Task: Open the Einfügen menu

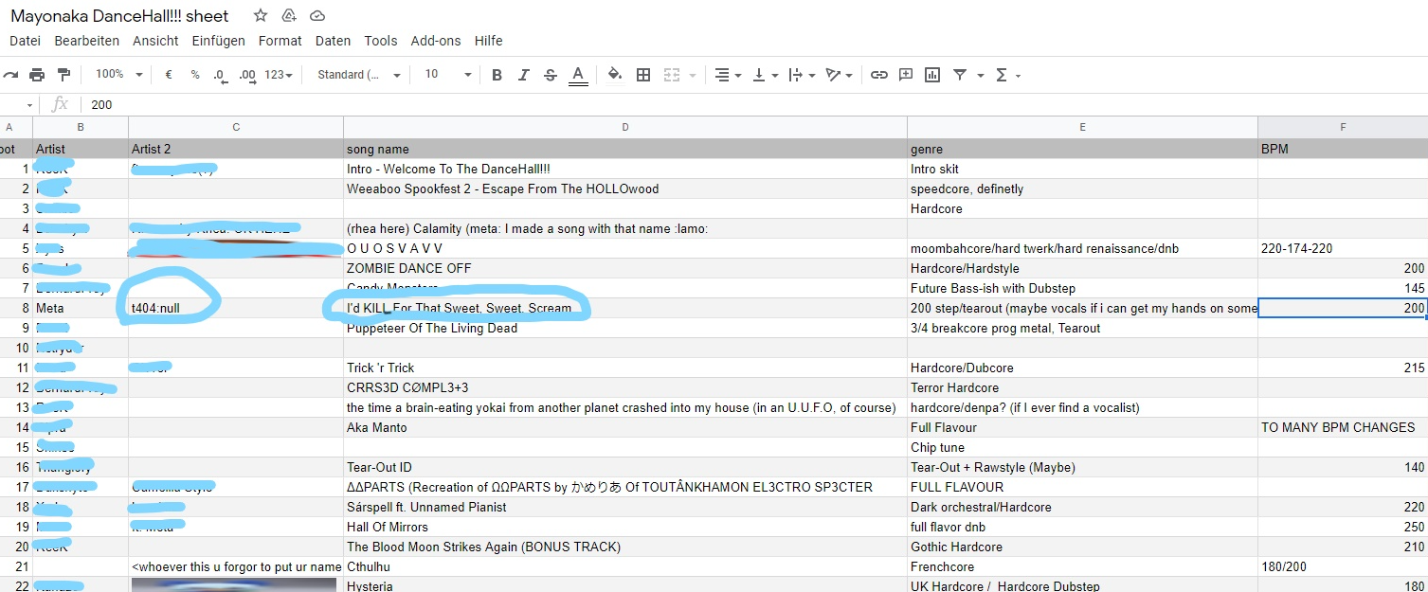Action: (218, 41)
